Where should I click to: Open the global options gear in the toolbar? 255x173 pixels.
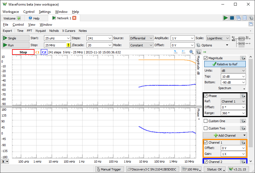(251, 18)
